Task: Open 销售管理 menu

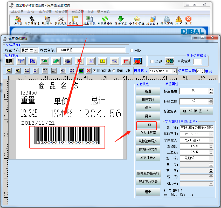Action: [61, 12]
